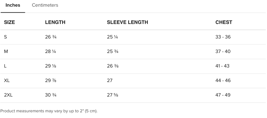Click the 26 ⅜ sleeve length value
Screen dimensions: 267x118
pyautogui.click(x=113, y=66)
